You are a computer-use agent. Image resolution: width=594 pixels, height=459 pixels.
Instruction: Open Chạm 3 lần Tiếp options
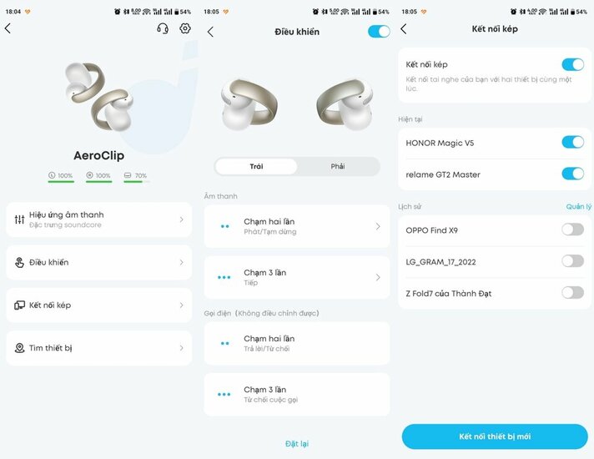pyautogui.click(x=297, y=277)
